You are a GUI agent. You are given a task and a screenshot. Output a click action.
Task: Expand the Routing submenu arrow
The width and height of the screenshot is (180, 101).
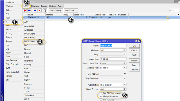coord(20,33)
